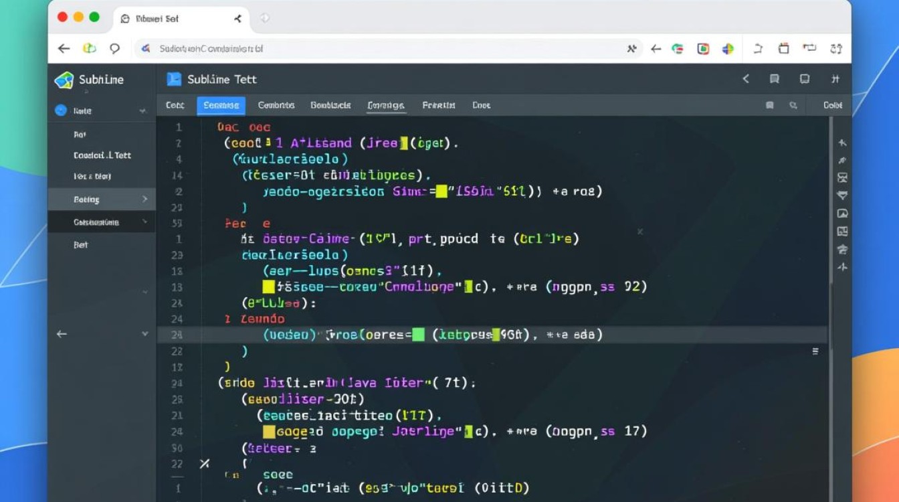
Task: Toggle the modified-file marker on the bottom line
Action: tap(205, 463)
